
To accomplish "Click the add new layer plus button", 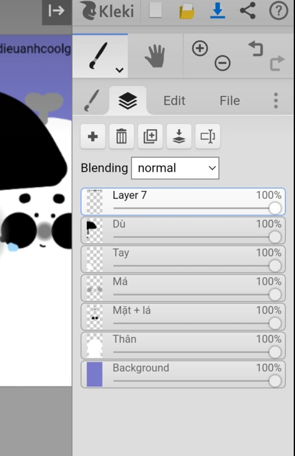I will point(93,136).
